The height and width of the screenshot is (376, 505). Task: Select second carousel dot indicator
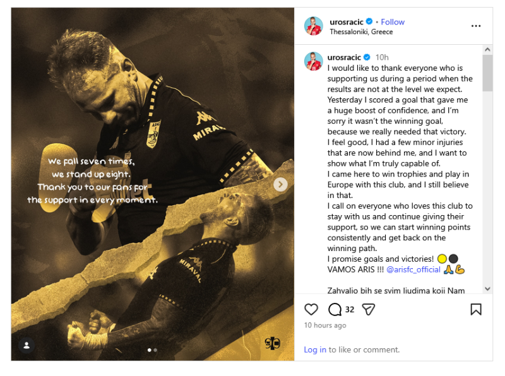155,350
